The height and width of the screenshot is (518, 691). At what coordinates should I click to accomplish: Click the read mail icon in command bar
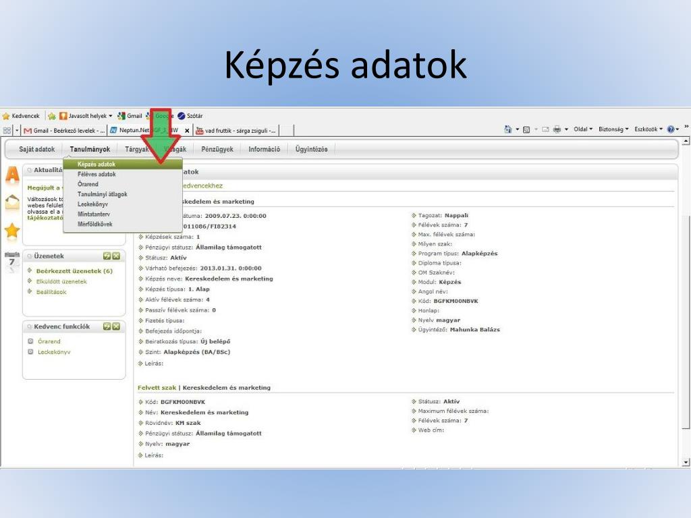[545, 129]
